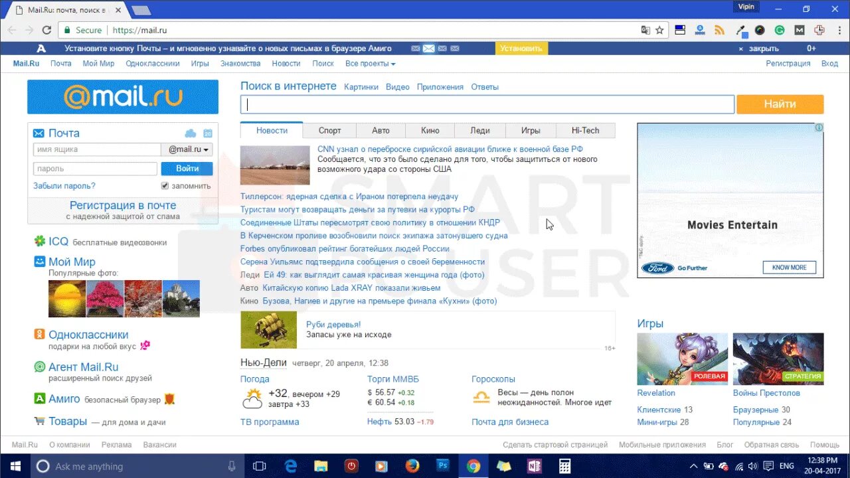Click the имя ящика mailbox name field
This screenshot has height=478, width=850.
click(97, 150)
